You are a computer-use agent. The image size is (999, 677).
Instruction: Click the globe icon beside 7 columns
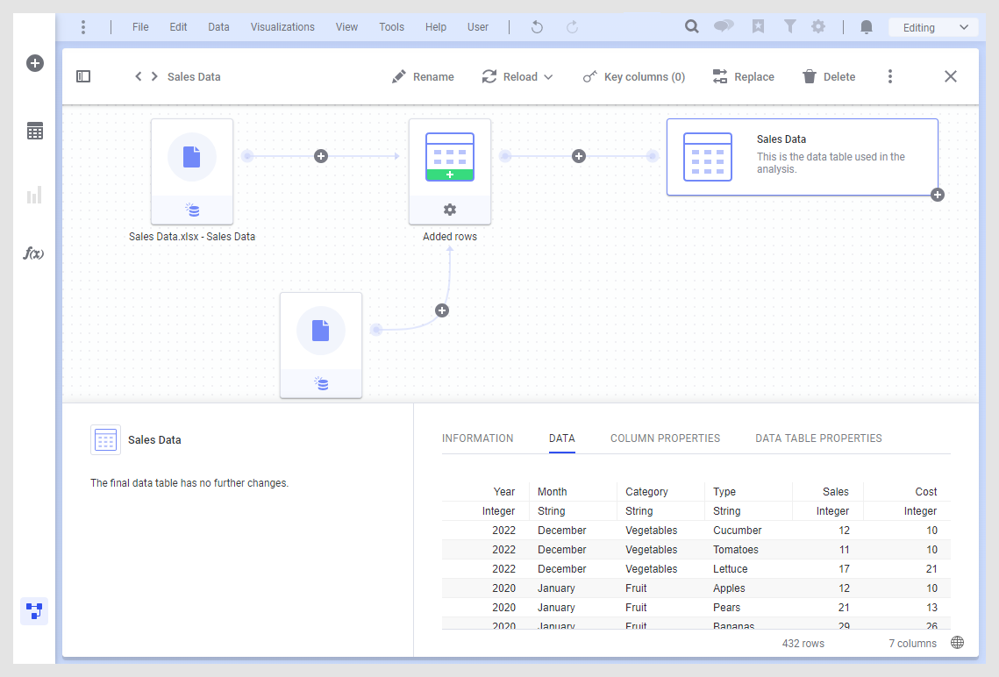click(957, 643)
